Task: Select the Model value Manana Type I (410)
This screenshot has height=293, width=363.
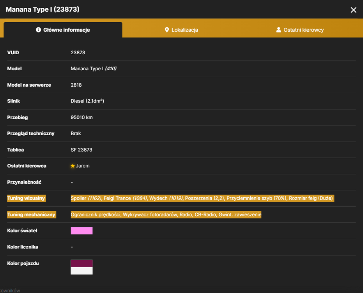Action: [94, 69]
